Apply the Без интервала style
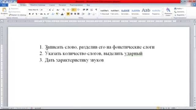Viewport: 196px width, 110px height. (115, 12)
